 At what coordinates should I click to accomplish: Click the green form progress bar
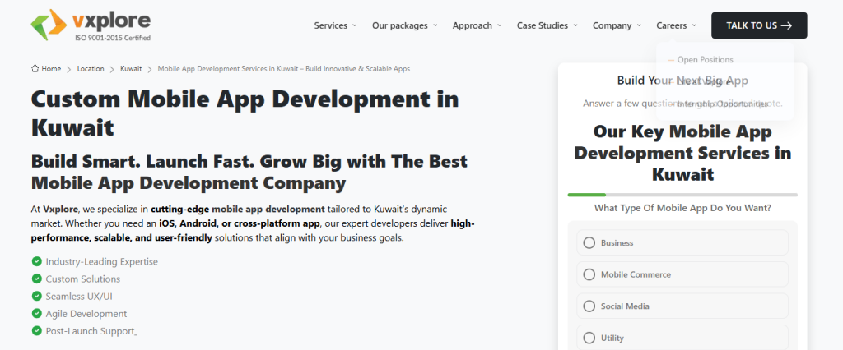(x=586, y=195)
